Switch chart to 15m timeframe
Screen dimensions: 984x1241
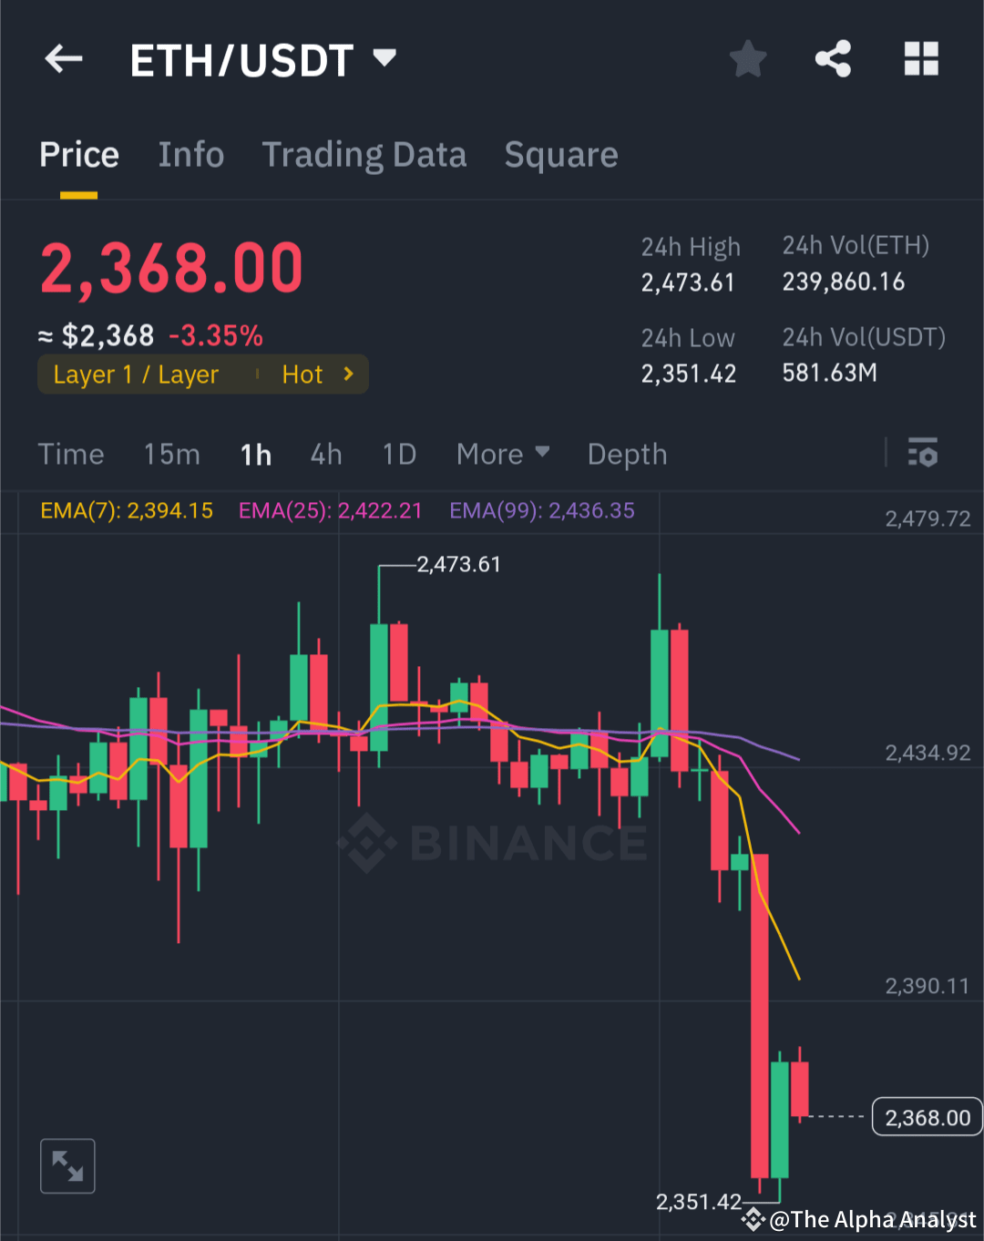pyautogui.click(x=171, y=454)
